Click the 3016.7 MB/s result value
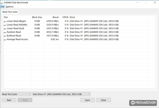Image resolution: width=159 pixels, height=108 pixels. 52,32
